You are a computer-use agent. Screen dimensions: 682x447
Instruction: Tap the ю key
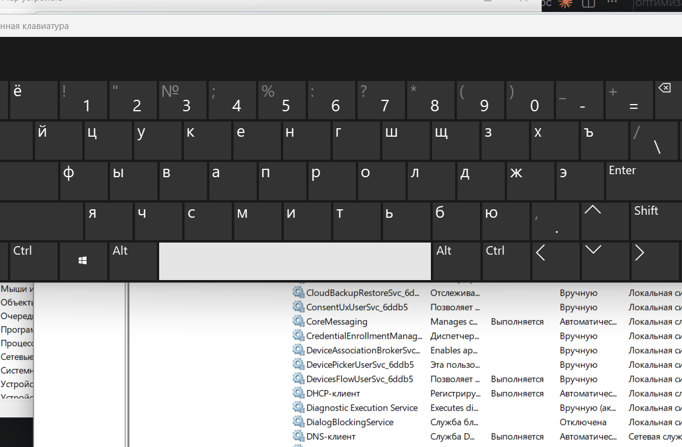tap(506, 221)
